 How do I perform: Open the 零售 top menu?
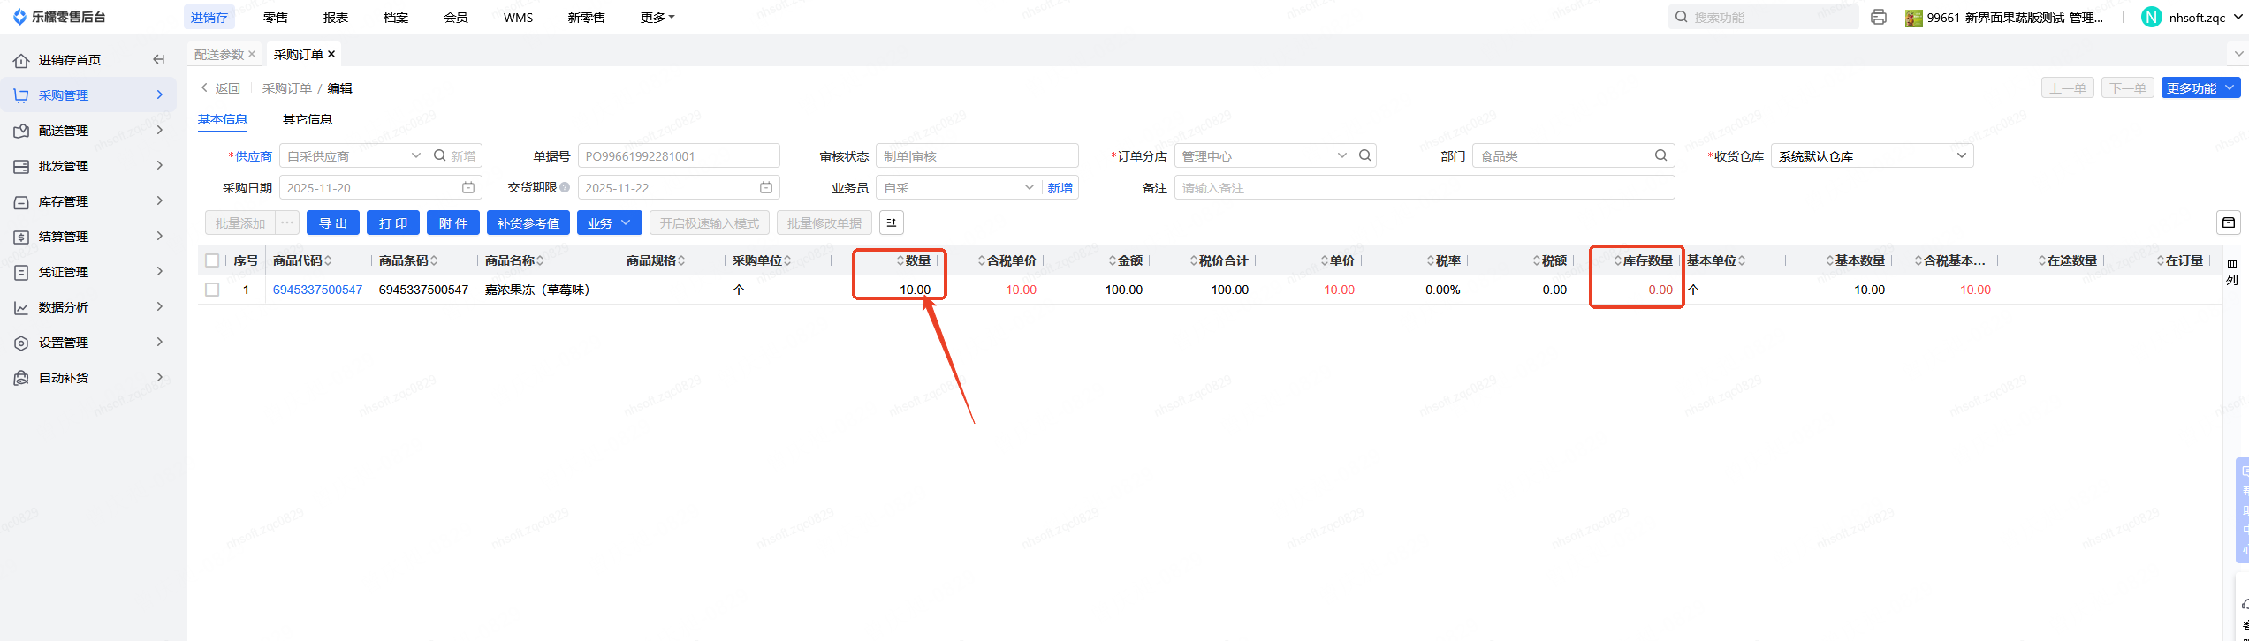tap(276, 18)
